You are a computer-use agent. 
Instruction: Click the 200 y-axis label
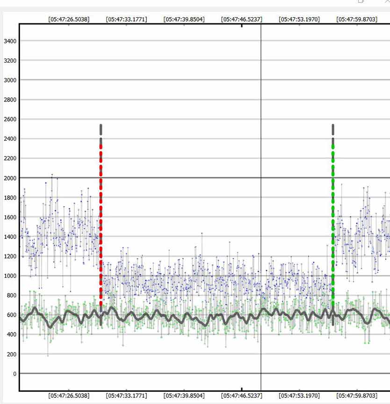pos(12,354)
